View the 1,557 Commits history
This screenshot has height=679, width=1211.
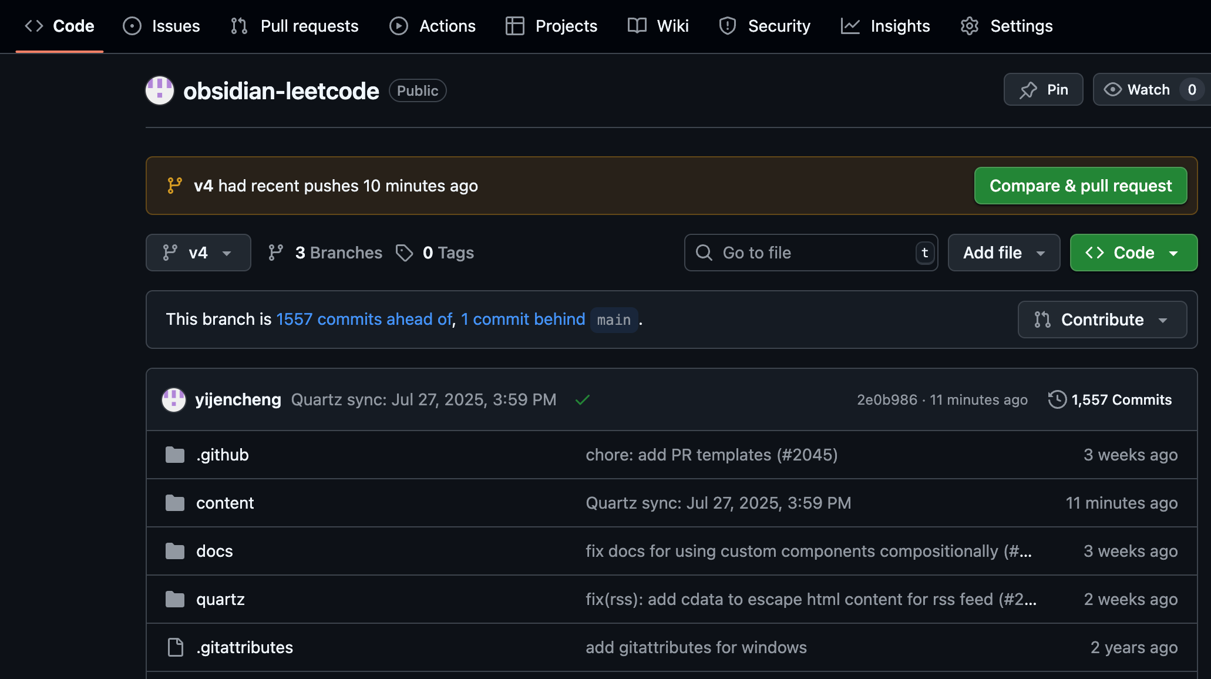coord(1110,399)
